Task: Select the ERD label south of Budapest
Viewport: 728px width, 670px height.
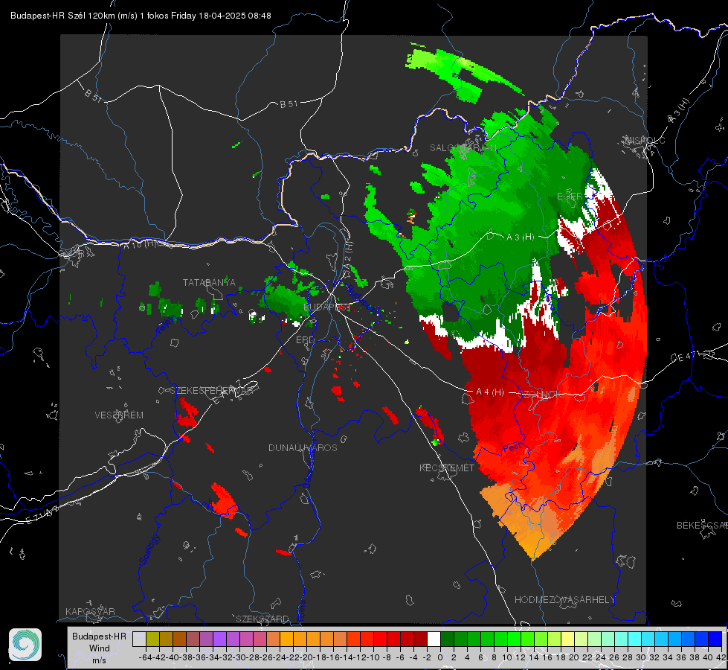Action: point(305,340)
